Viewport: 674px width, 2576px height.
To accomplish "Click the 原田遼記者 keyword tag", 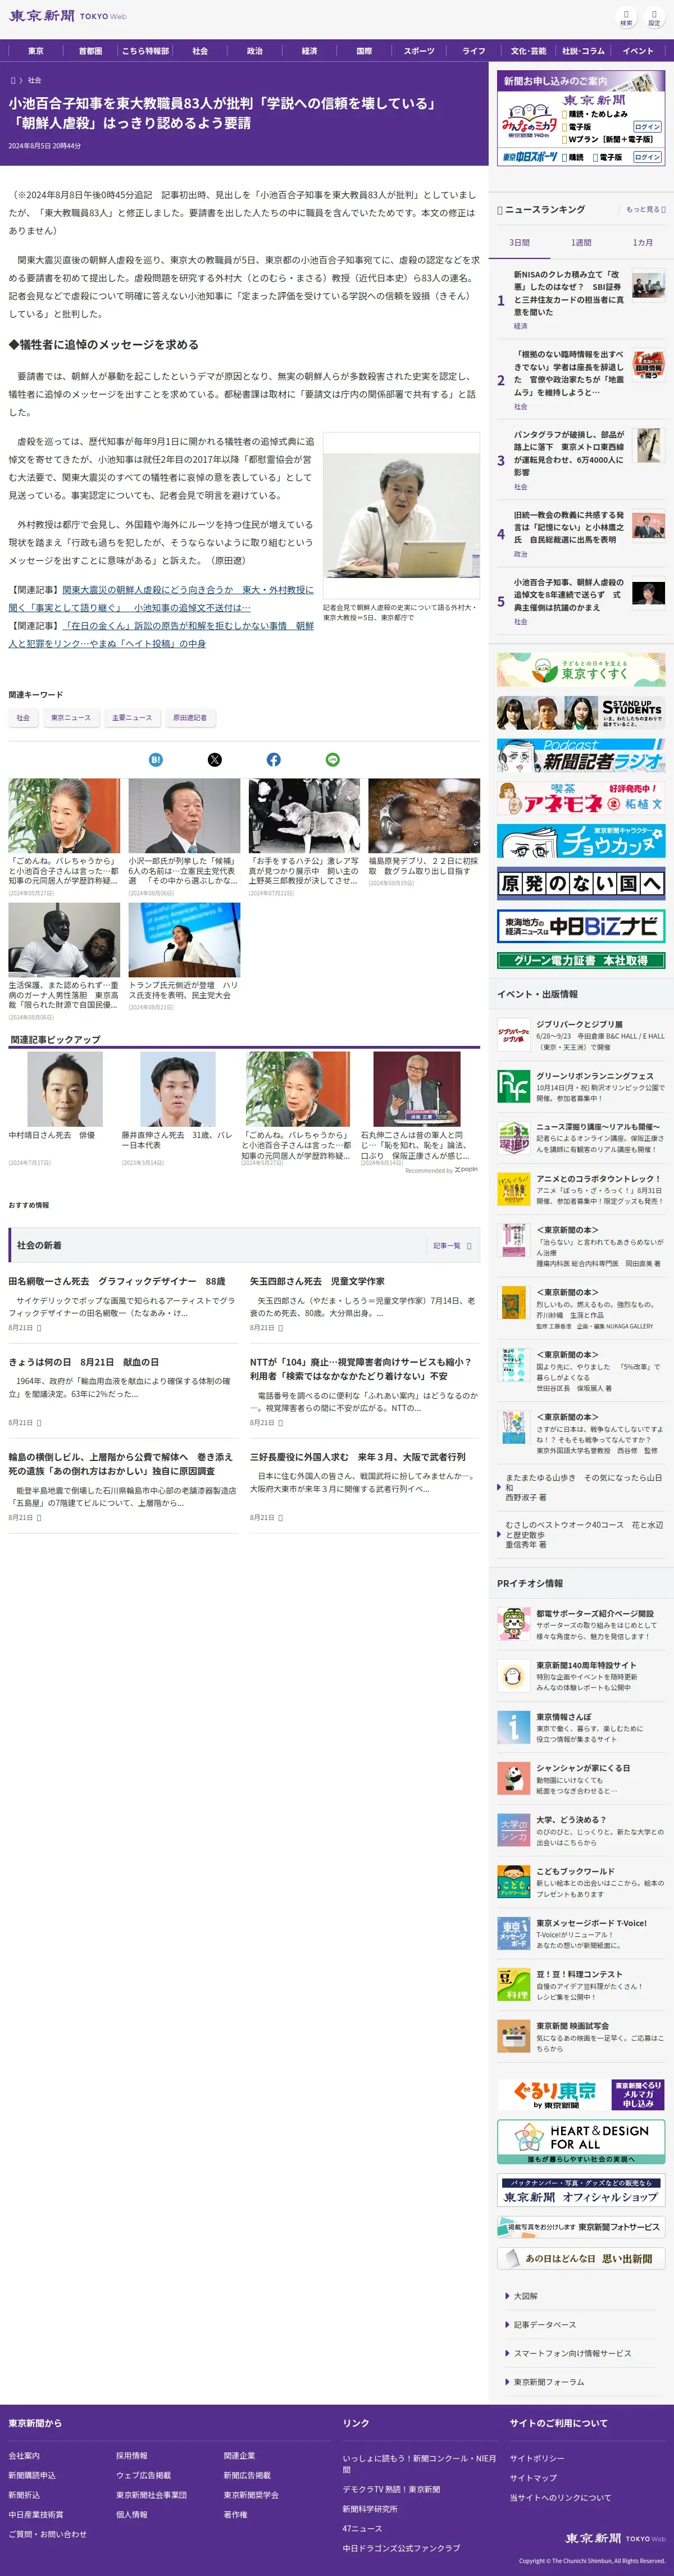I will (x=190, y=718).
